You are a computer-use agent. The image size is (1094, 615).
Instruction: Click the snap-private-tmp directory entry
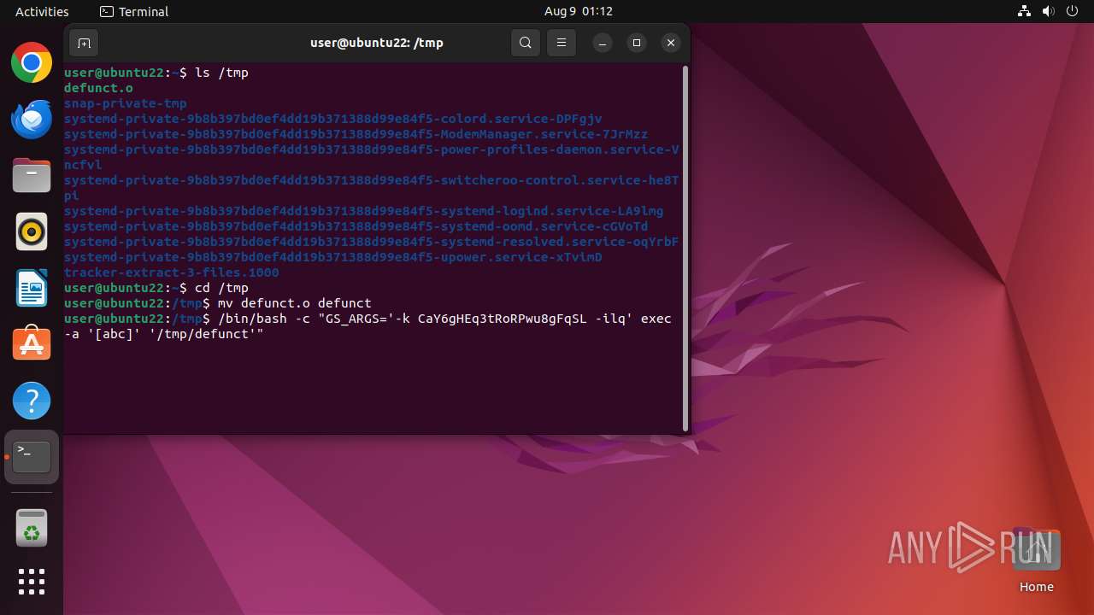point(126,103)
